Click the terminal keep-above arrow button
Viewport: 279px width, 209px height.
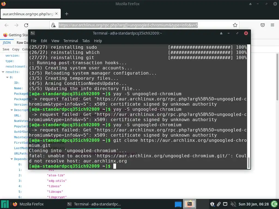click(x=221, y=33)
